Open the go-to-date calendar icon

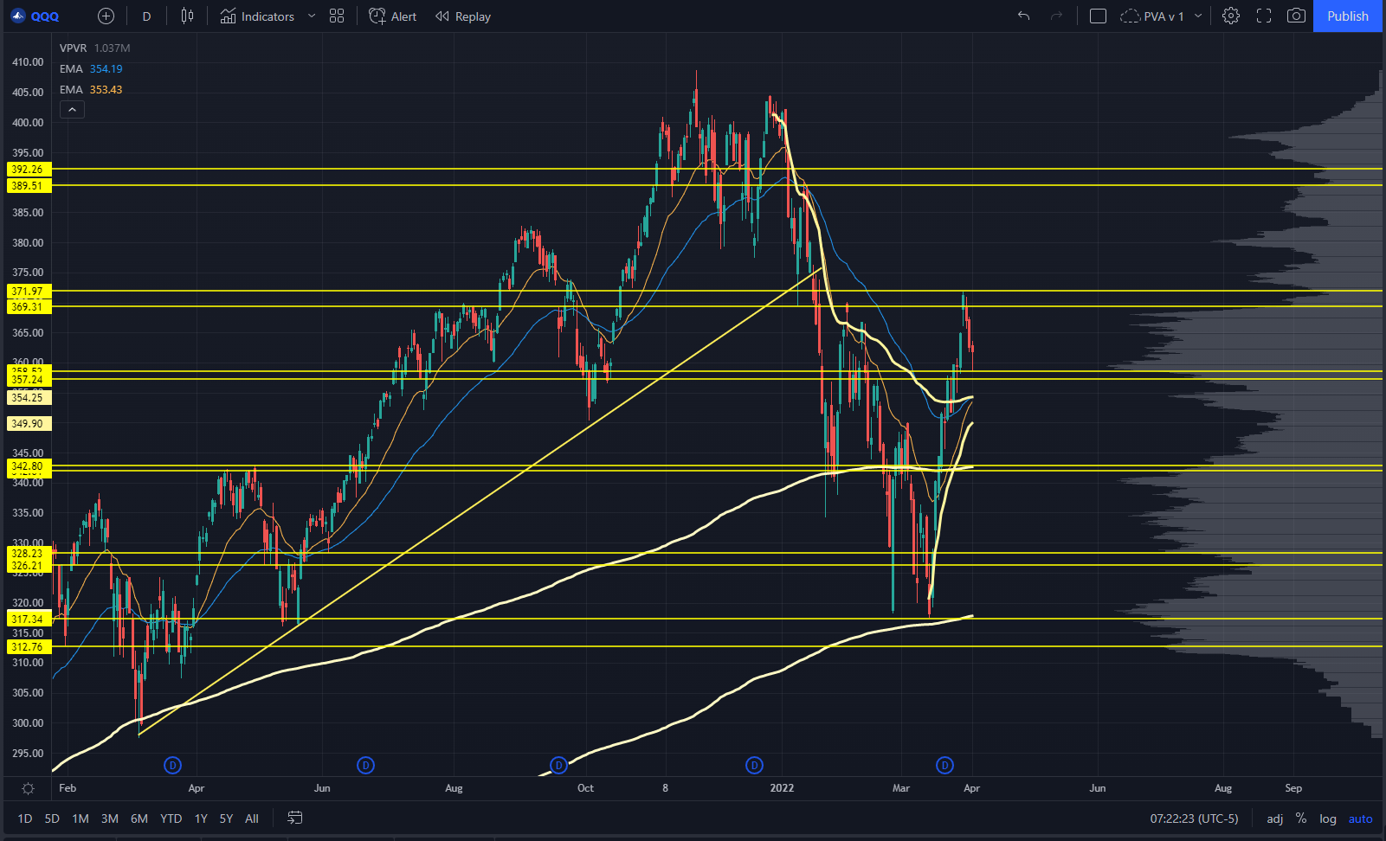point(294,819)
